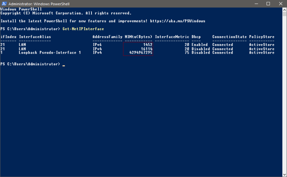
Task: Click the NlMtu(Bytes) column header
Action: tap(138, 37)
